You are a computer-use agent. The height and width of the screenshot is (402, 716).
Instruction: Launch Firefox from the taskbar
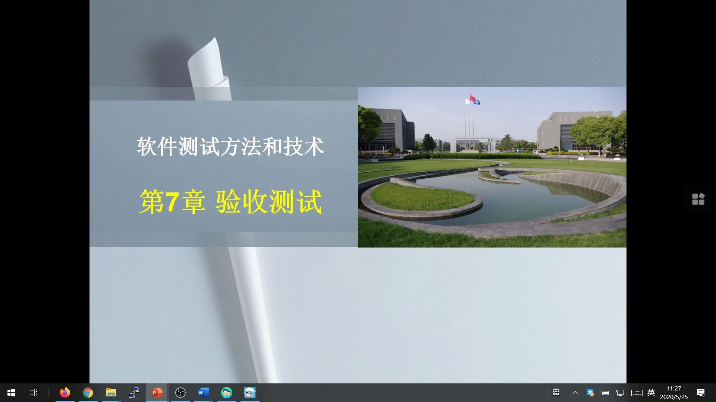pos(65,393)
